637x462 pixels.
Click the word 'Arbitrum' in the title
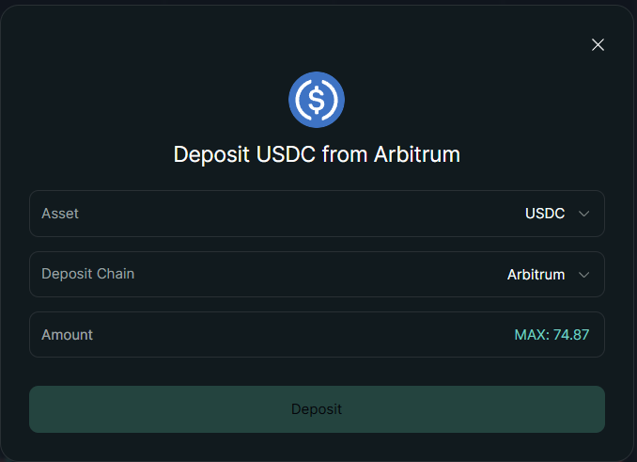tap(416, 154)
